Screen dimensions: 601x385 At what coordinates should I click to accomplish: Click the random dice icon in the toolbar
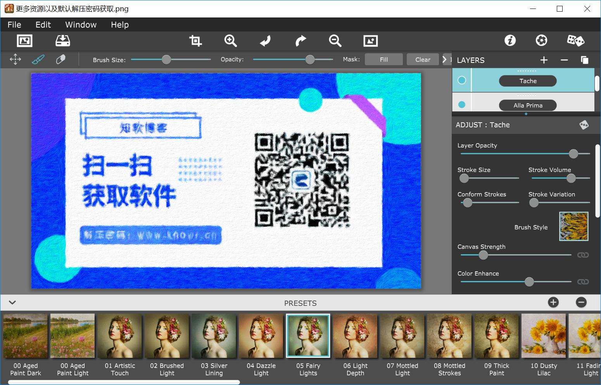click(575, 40)
